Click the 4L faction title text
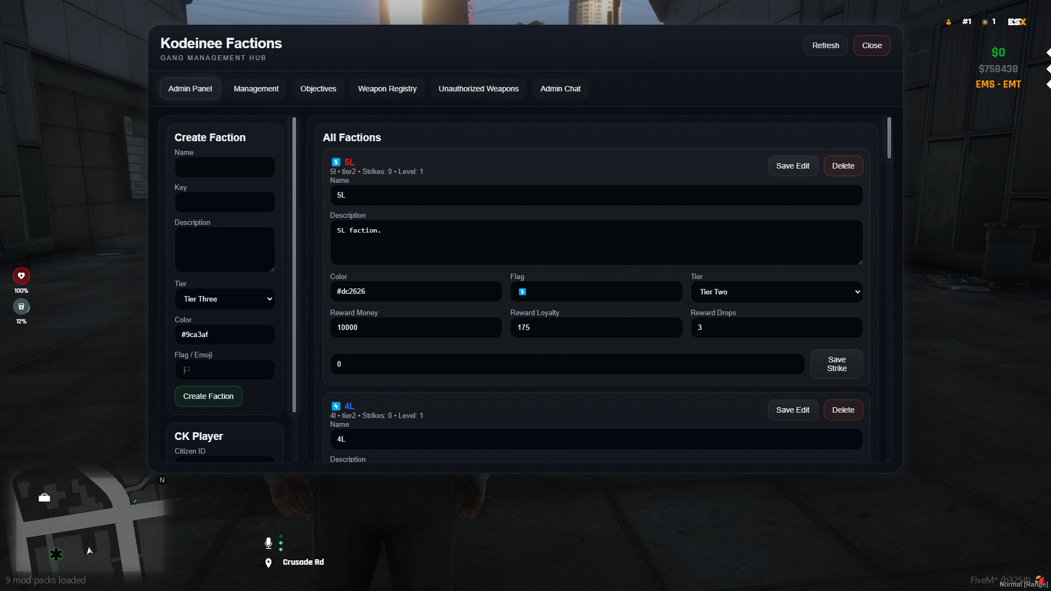This screenshot has width=1051, height=591. [349, 406]
